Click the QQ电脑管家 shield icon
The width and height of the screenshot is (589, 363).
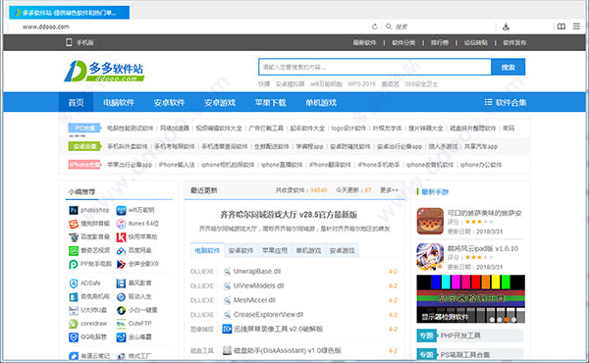[74, 337]
